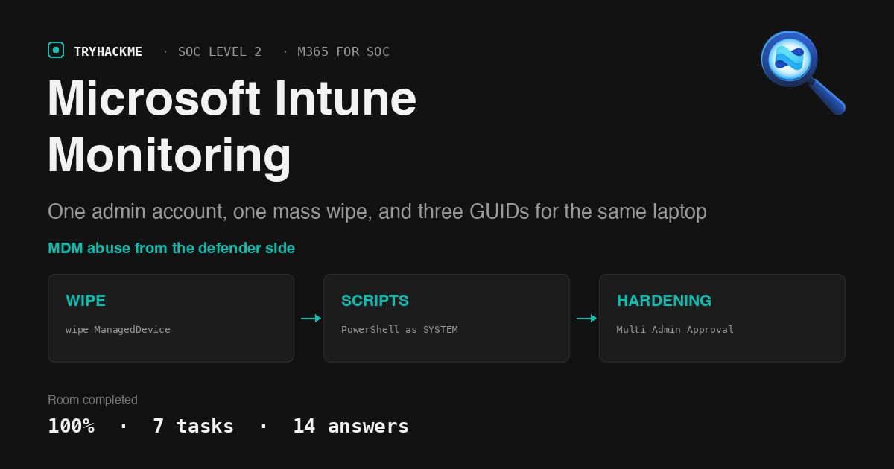Screen dimensions: 894x469
Task: Click the WIPE heading
Action: coord(86,301)
